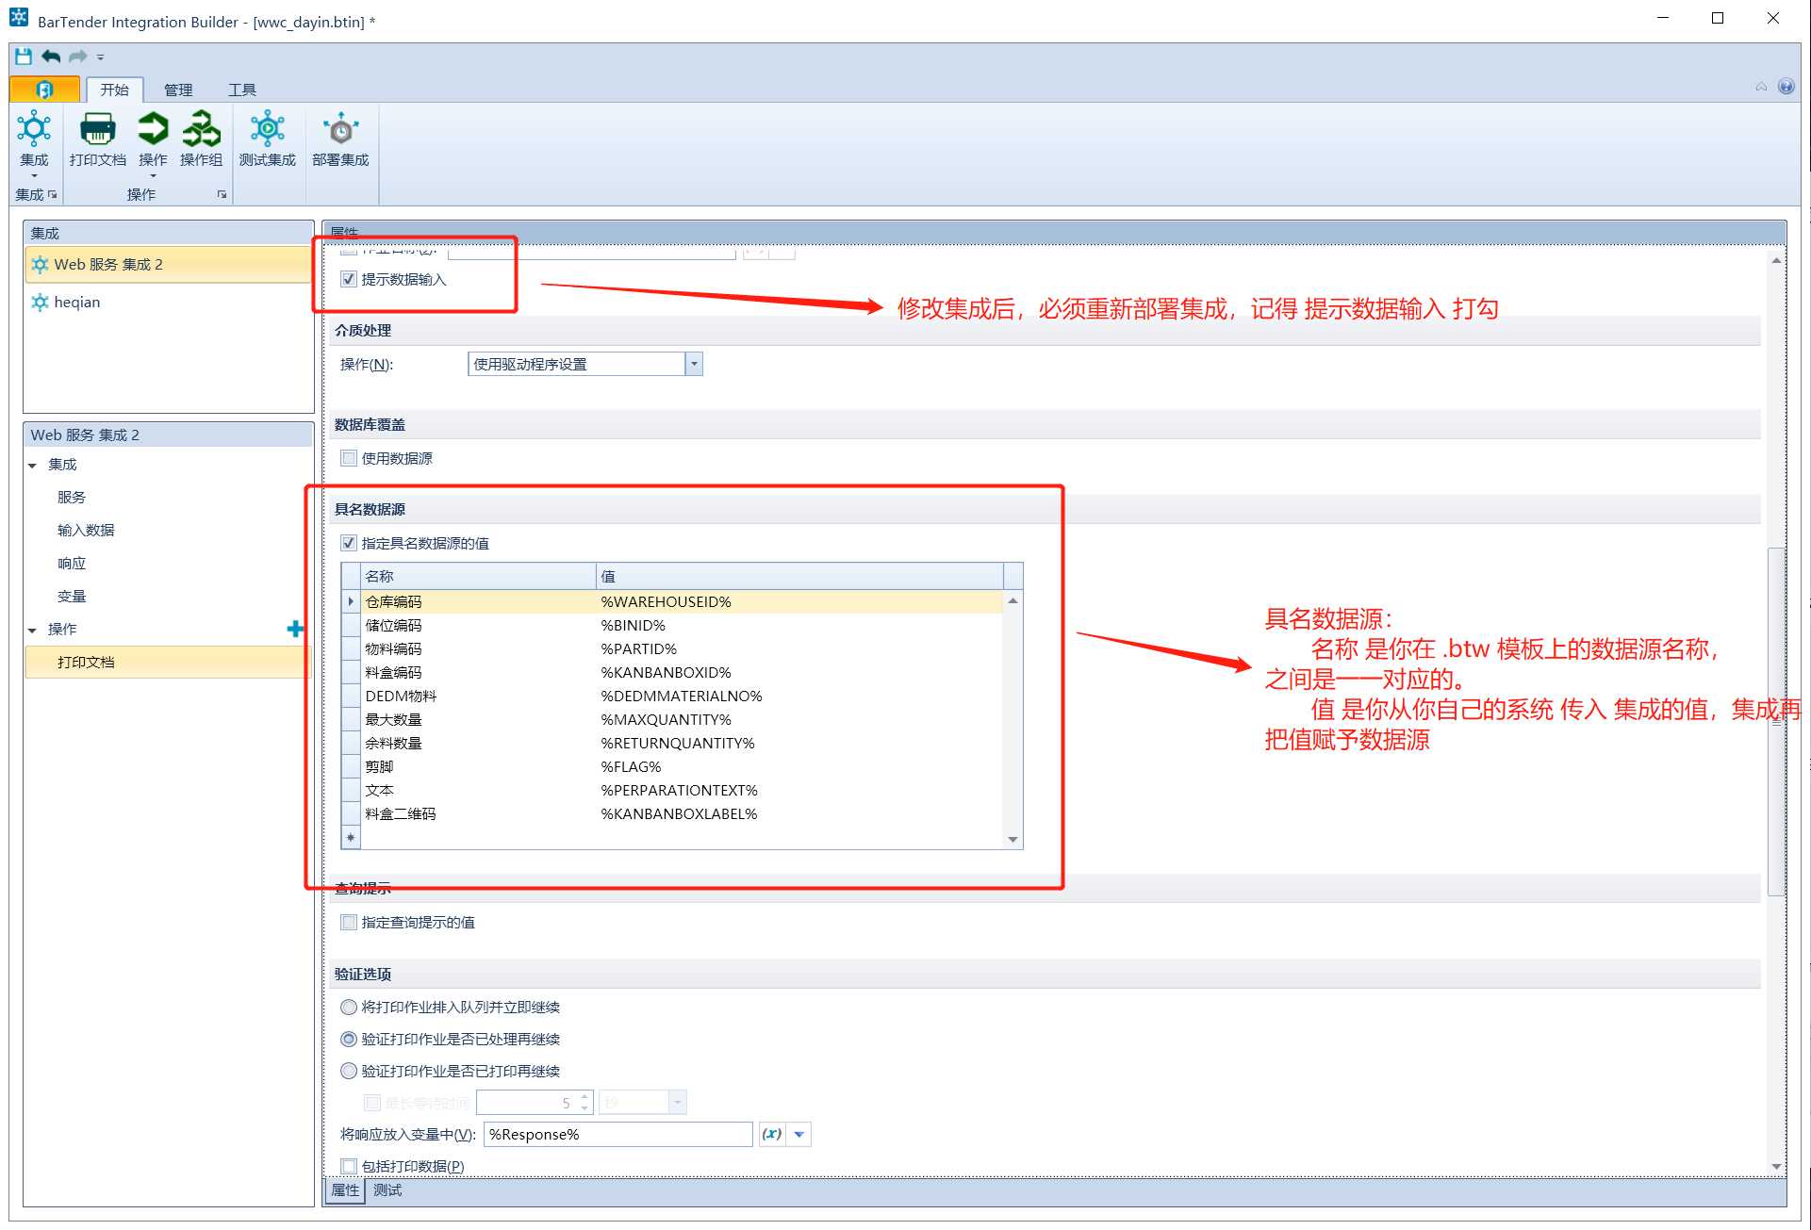Viewport: 1811px width, 1230px height.
Task: Open the quick access toolbar customize arrow
Action: point(100,57)
